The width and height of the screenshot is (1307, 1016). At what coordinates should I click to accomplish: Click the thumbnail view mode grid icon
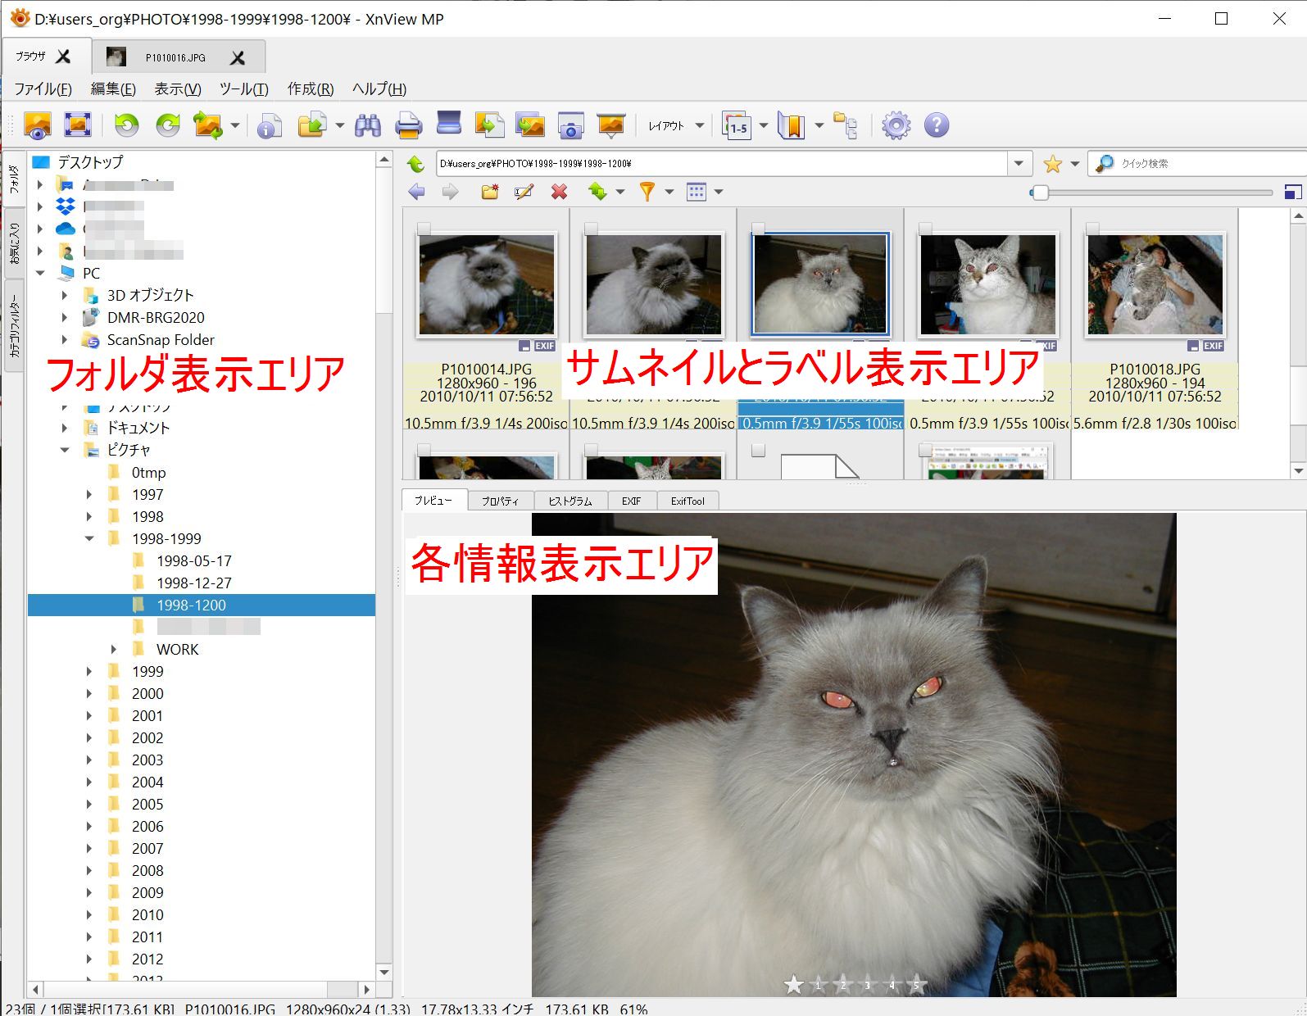pyautogui.click(x=697, y=192)
